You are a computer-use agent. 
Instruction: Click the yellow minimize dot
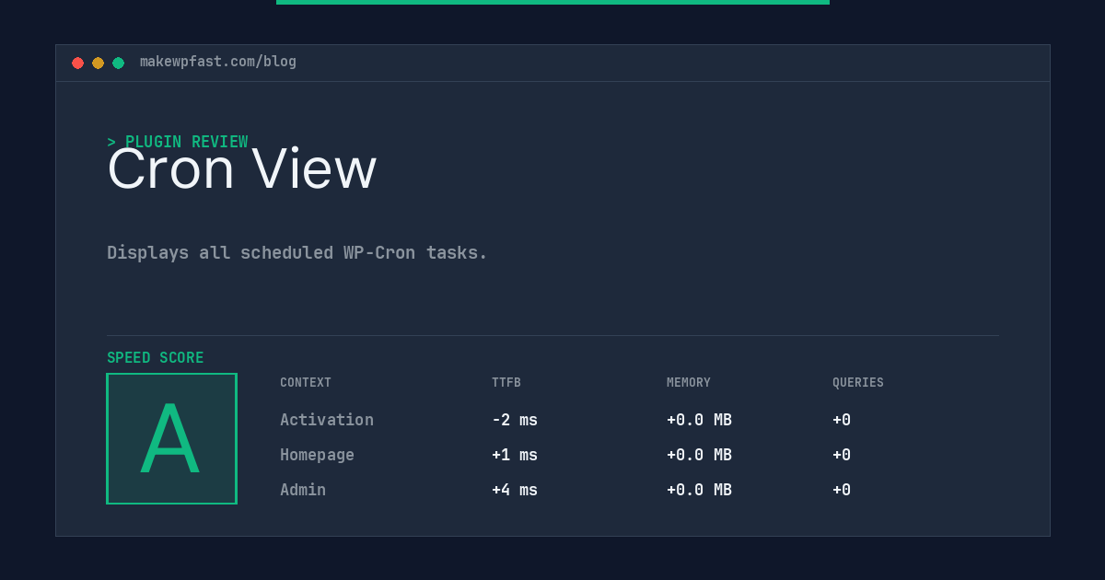point(98,63)
